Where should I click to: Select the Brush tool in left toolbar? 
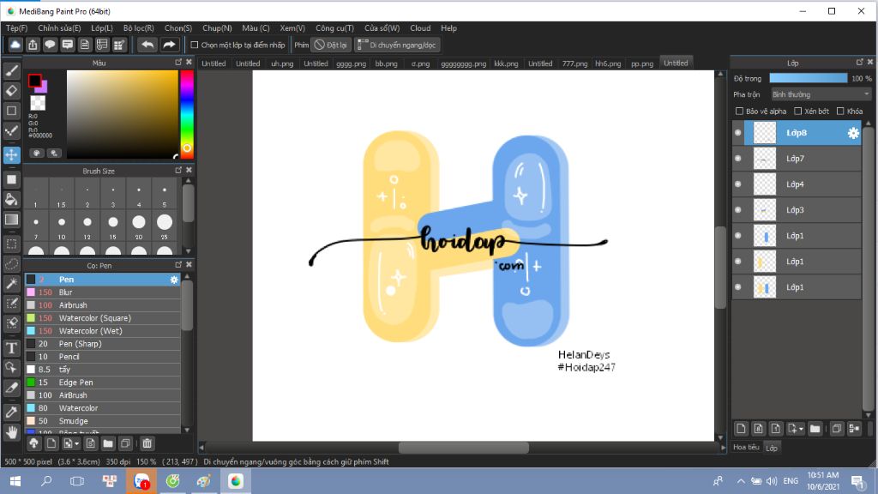pyautogui.click(x=11, y=70)
